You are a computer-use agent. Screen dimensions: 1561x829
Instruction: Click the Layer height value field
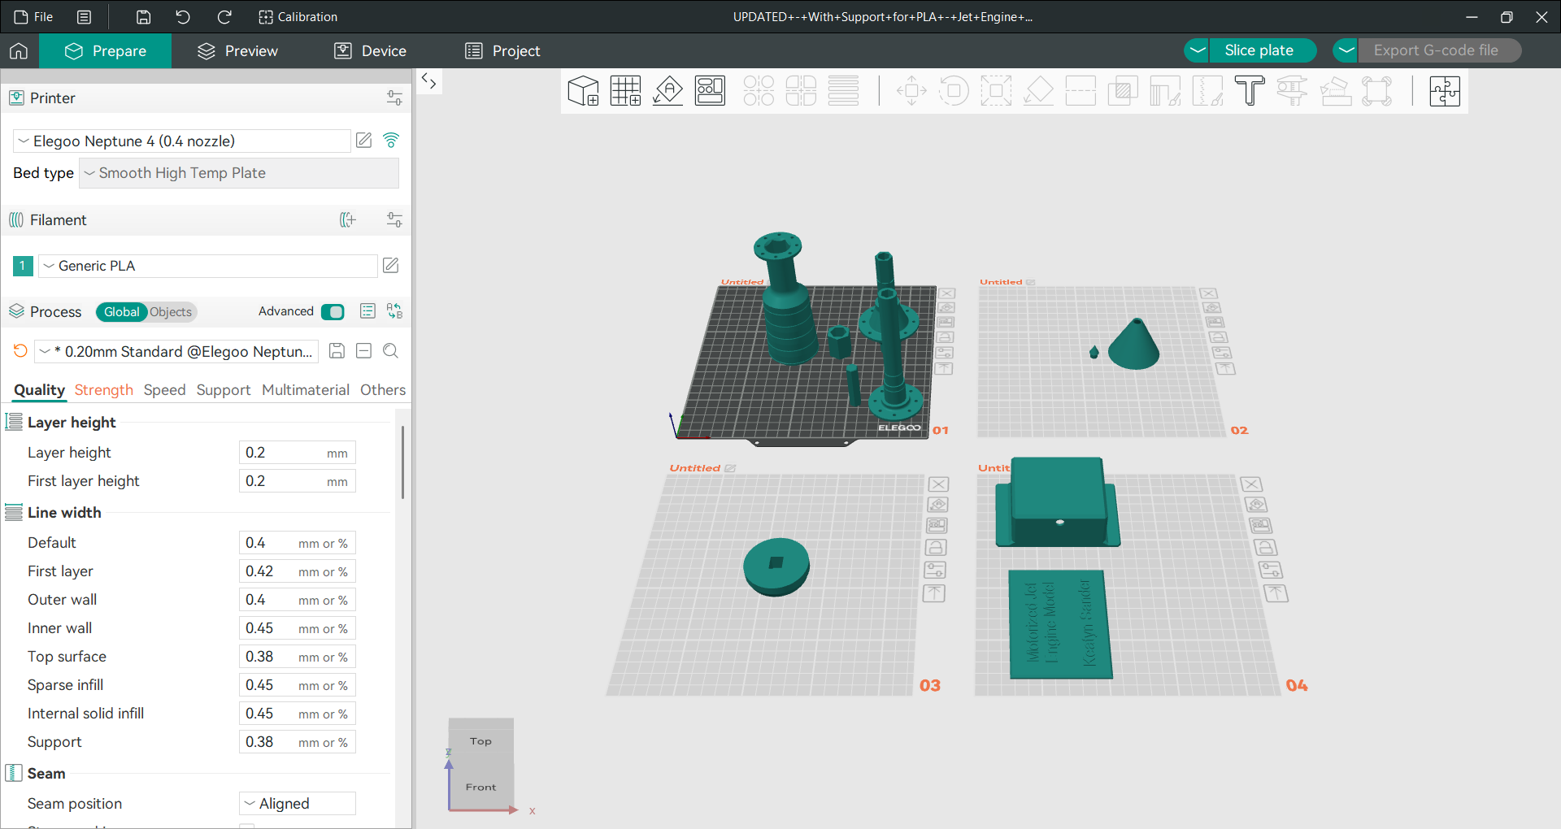pos(298,453)
